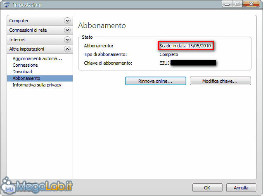The width and height of the screenshot is (263, 196).
Task: Select the Abbonamento sidebar item
Action: coord(40,78)
